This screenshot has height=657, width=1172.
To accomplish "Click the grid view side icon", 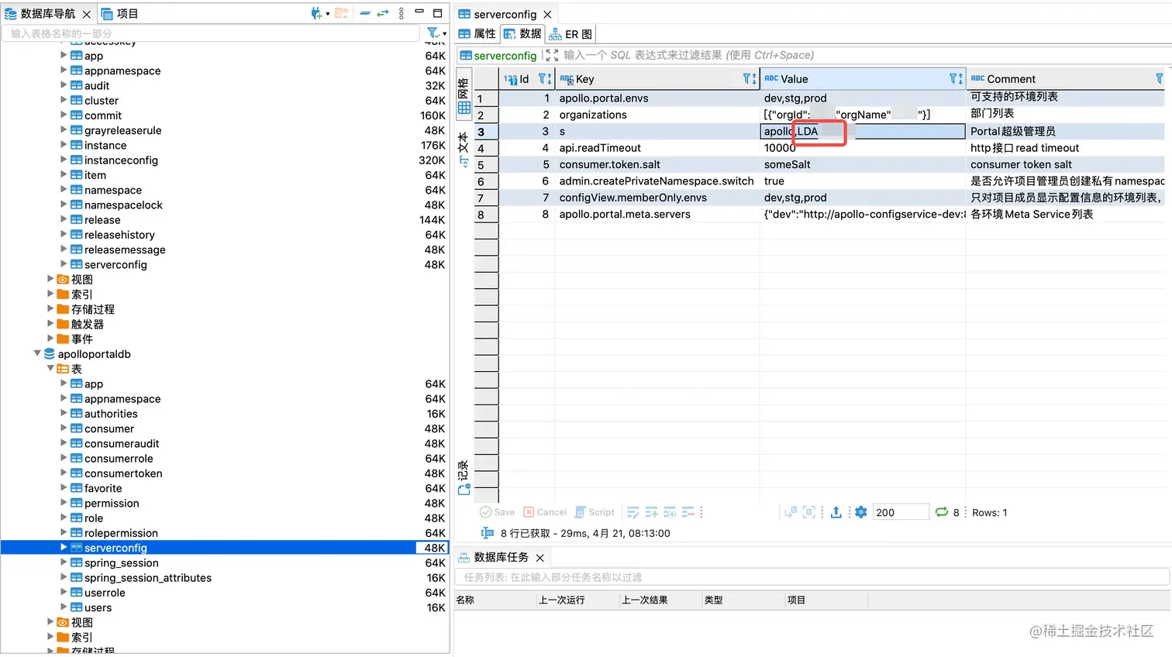I will pos(464,108).
